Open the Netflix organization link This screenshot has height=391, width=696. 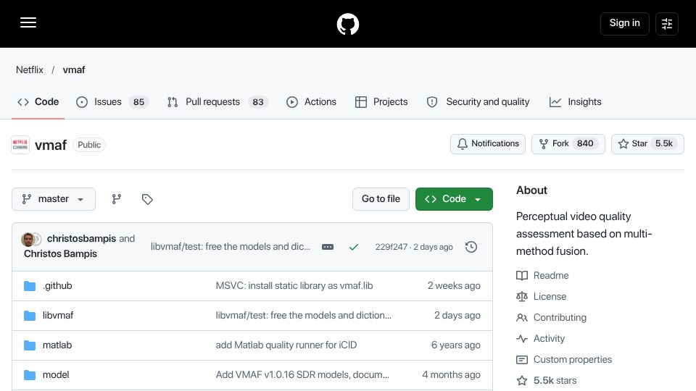point(30,70)
